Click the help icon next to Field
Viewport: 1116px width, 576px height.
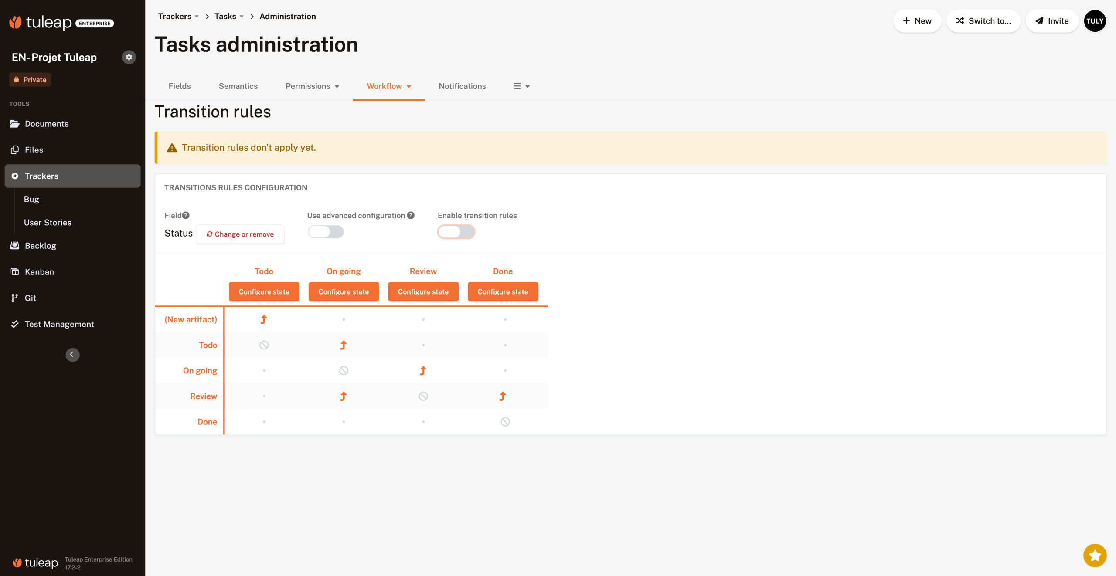pos(186,215)
